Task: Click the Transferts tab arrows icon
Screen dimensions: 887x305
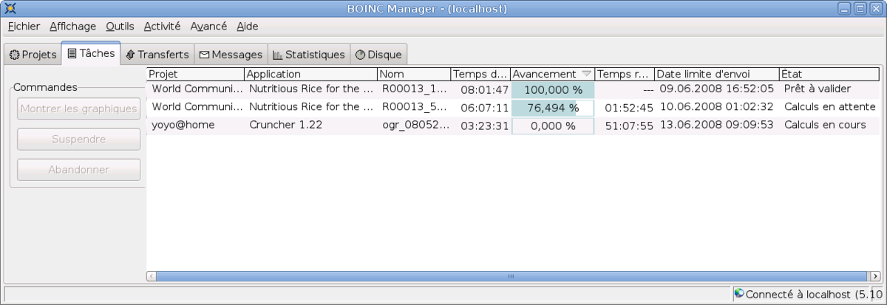Action: tap(130, 55)
